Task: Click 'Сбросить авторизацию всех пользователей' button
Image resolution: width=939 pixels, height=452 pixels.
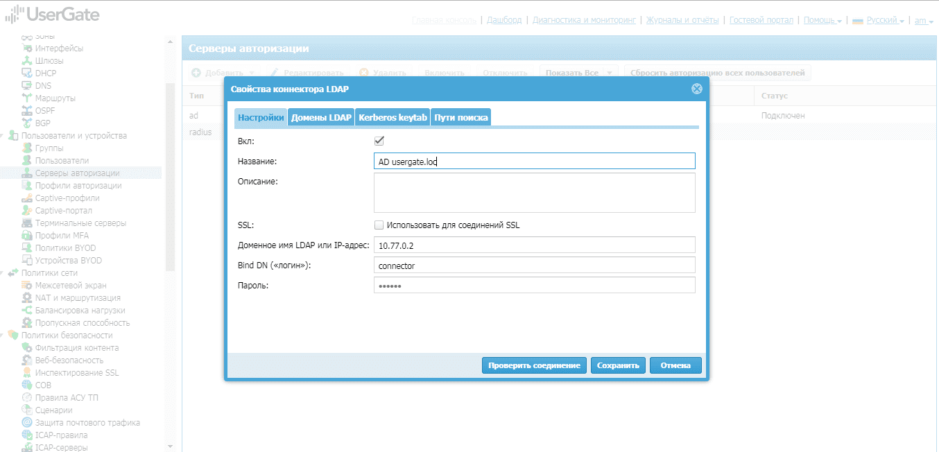Action: click(717, 73)
